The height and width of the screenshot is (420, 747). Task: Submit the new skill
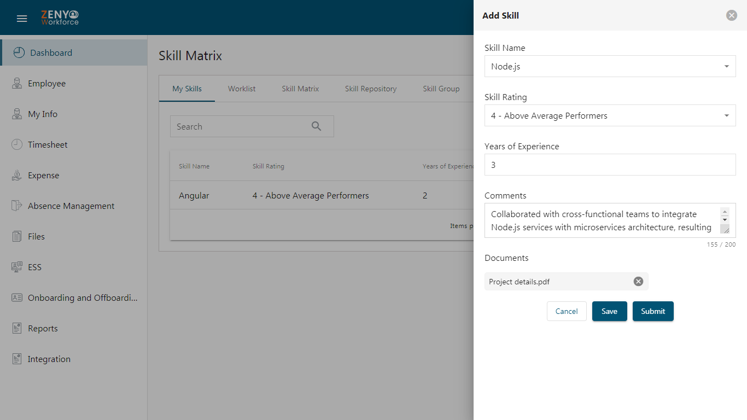[653, 311]
